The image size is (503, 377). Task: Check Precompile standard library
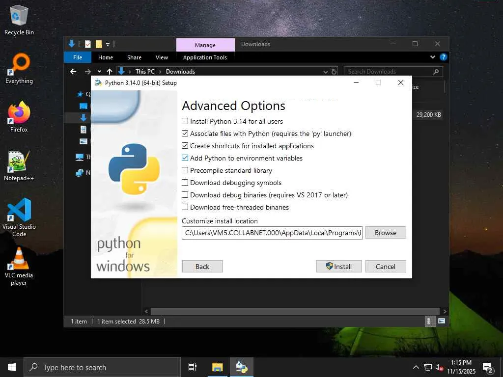(x=185, y=170)
